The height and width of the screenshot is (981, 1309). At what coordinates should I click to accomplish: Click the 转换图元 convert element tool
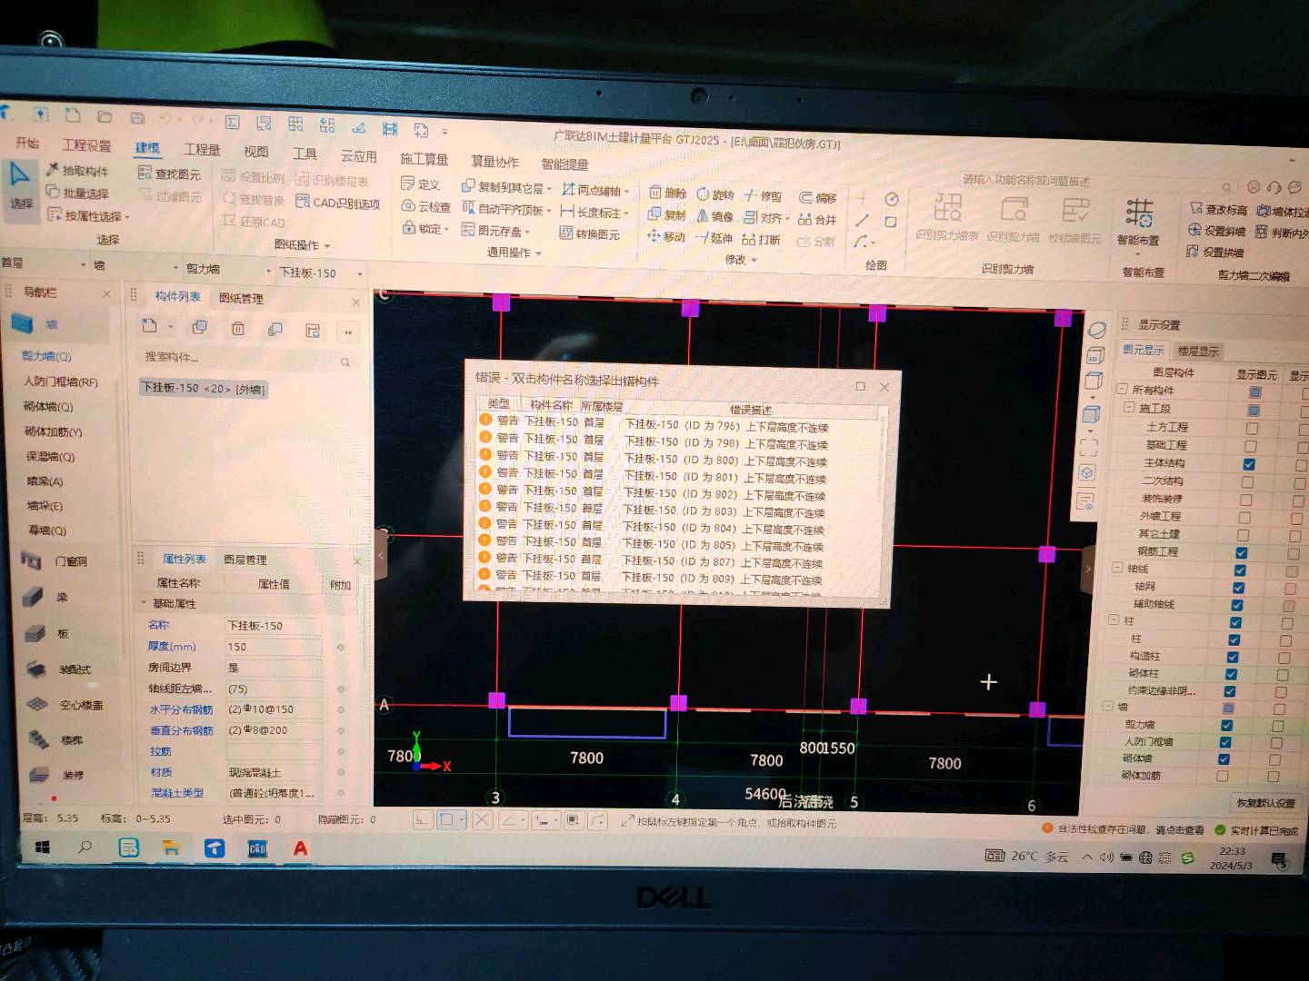(590, 233)
